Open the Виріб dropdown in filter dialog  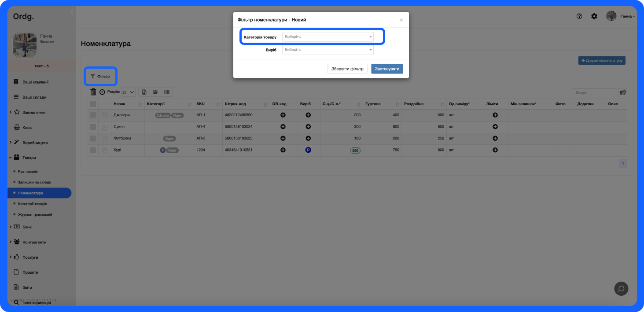point(328,50)
